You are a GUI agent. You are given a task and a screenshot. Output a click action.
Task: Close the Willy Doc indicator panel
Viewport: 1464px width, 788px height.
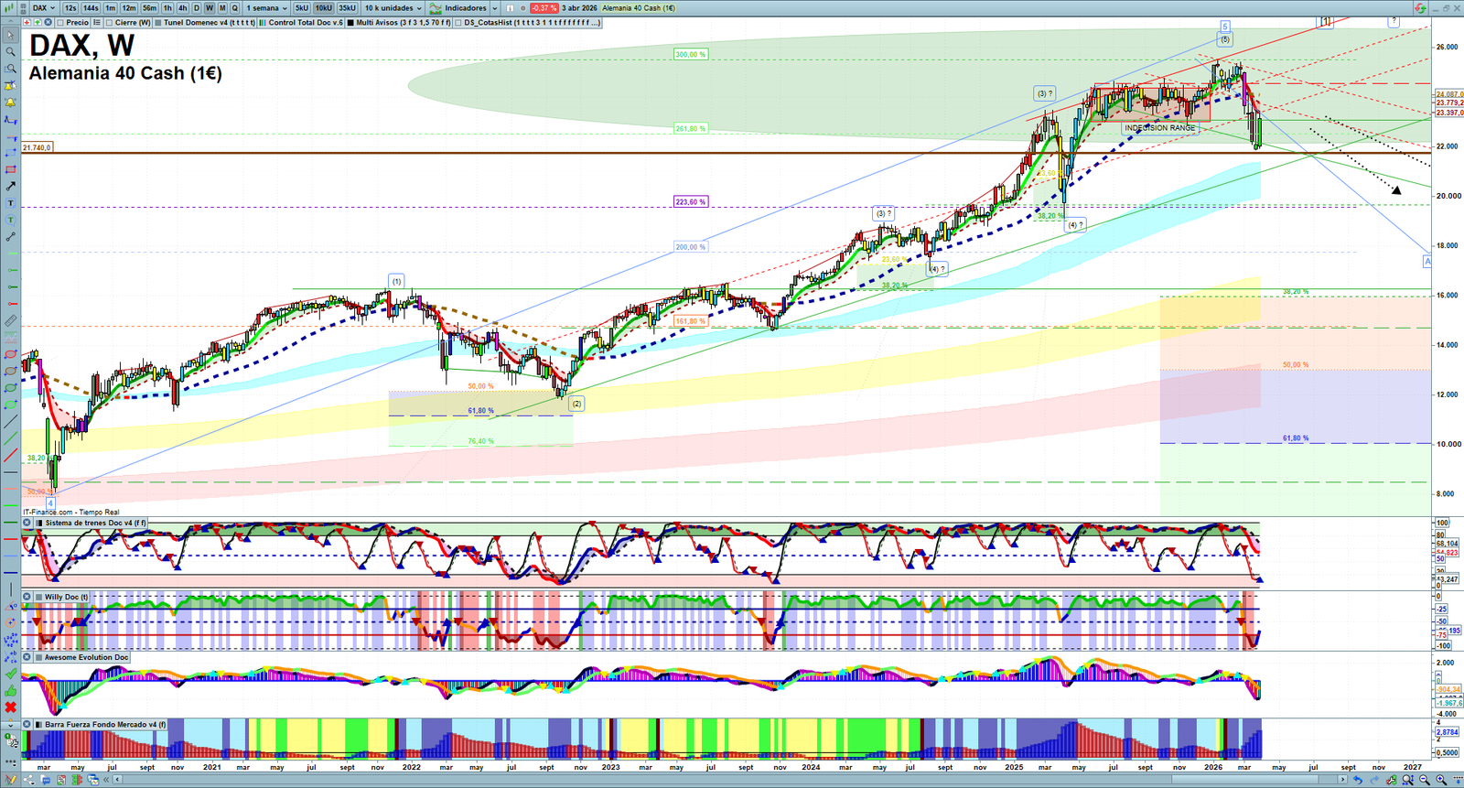[x=27, y=597]
